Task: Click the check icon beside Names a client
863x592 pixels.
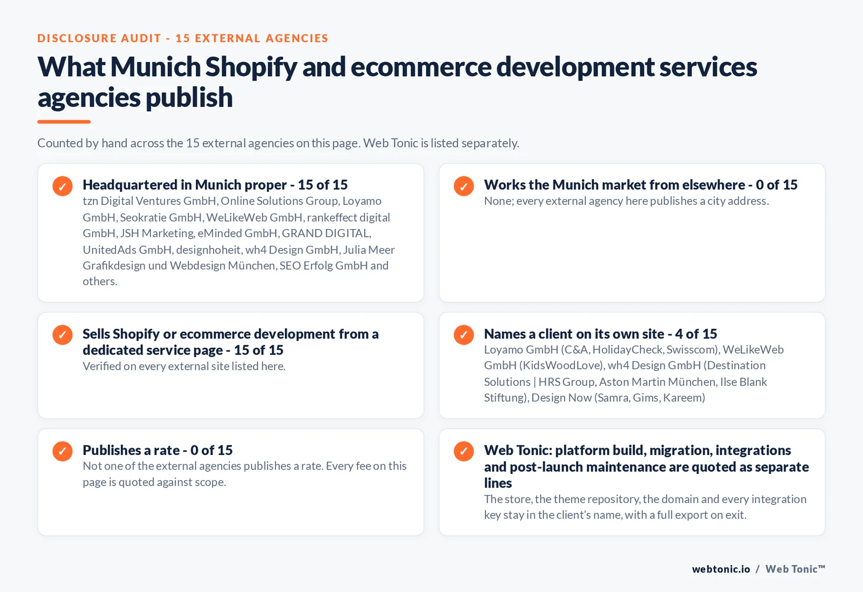Action: click(x=464, y=335)
